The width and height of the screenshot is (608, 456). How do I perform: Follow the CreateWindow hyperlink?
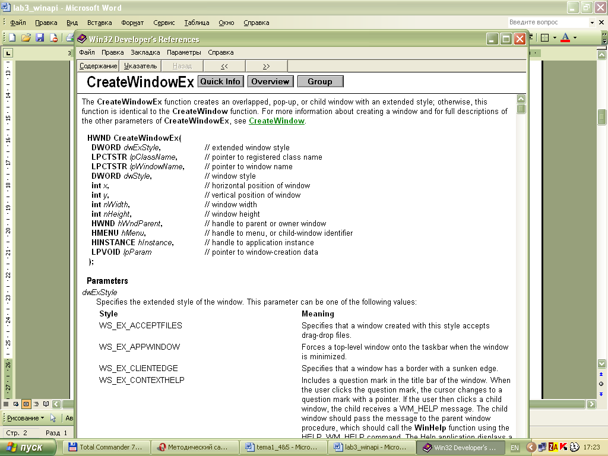coord(277,121)
